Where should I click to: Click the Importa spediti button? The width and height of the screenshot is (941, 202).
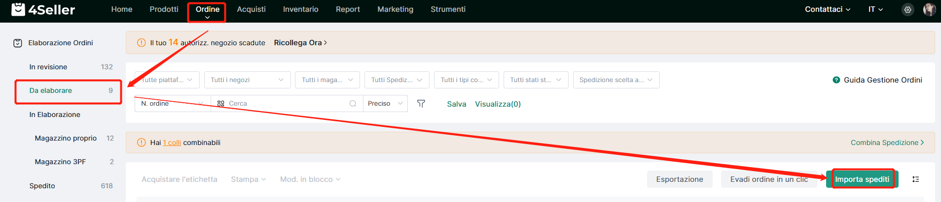(x=862, y=179)
